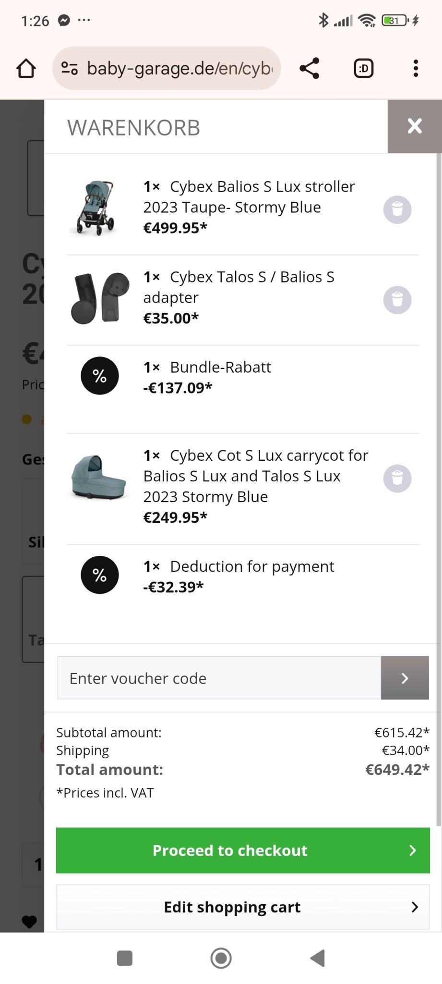Open the browser three-dot menu
Screen dimensions: 442x984
[416, 69]
